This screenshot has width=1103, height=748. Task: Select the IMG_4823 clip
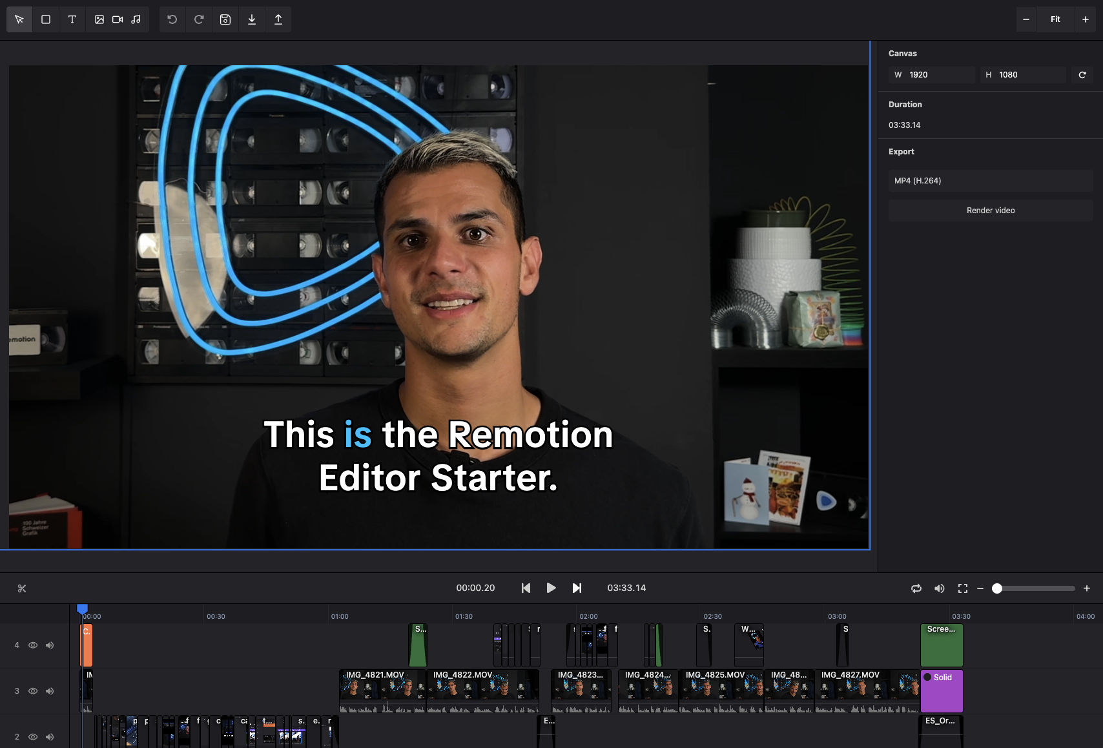[581, 691]
